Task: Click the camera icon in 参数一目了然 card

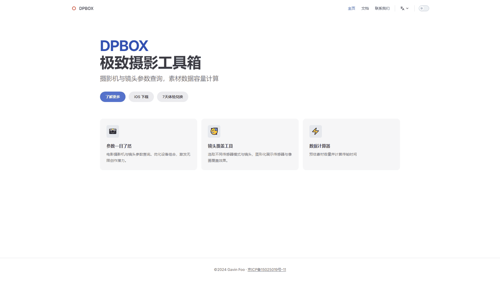Action: [113, 131]
